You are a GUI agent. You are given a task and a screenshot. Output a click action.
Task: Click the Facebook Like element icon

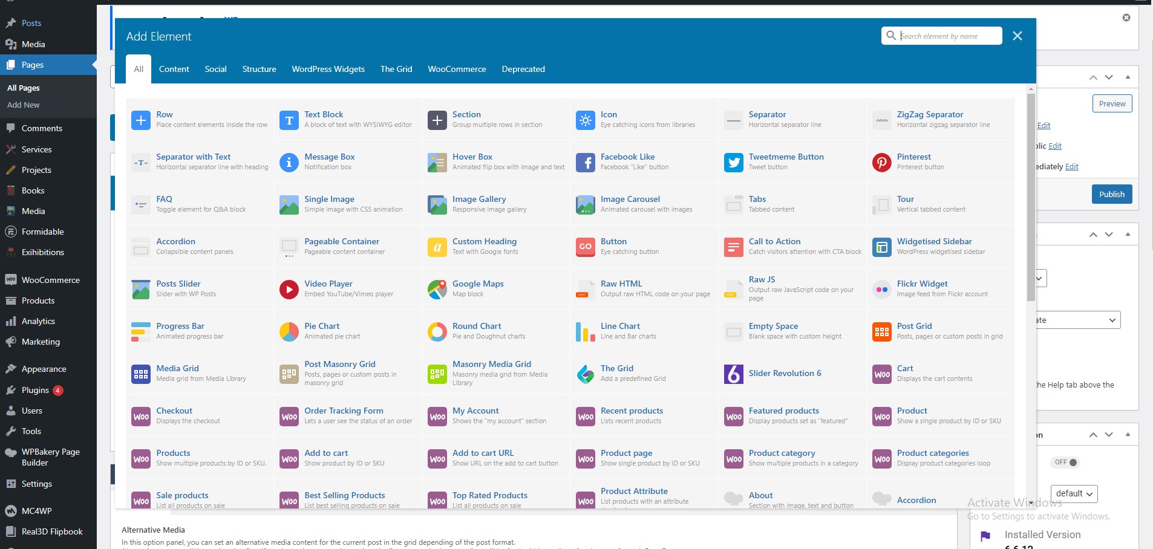tap(584, 162)
